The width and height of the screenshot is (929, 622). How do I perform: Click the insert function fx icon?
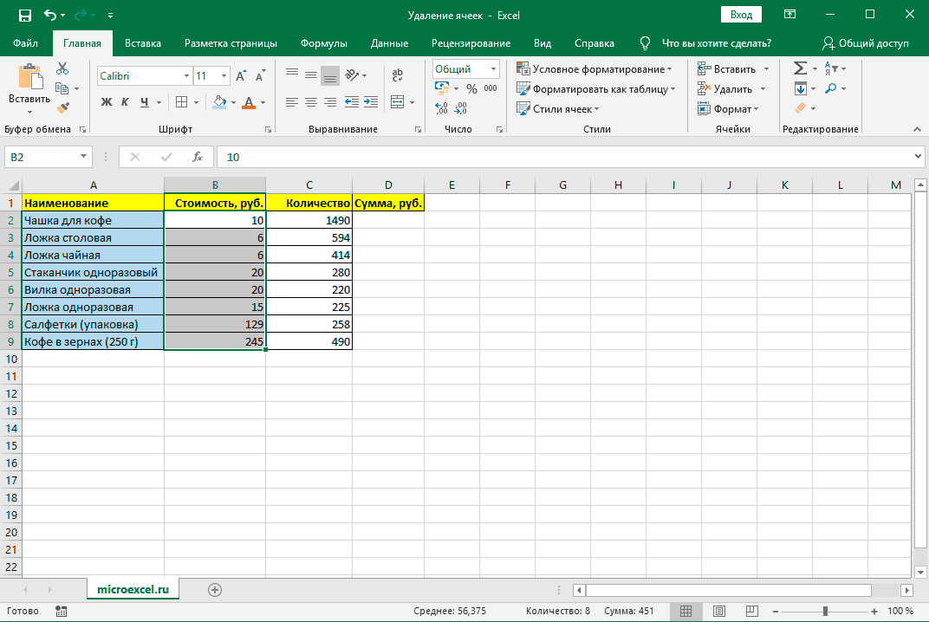click(x=198, y=157)
